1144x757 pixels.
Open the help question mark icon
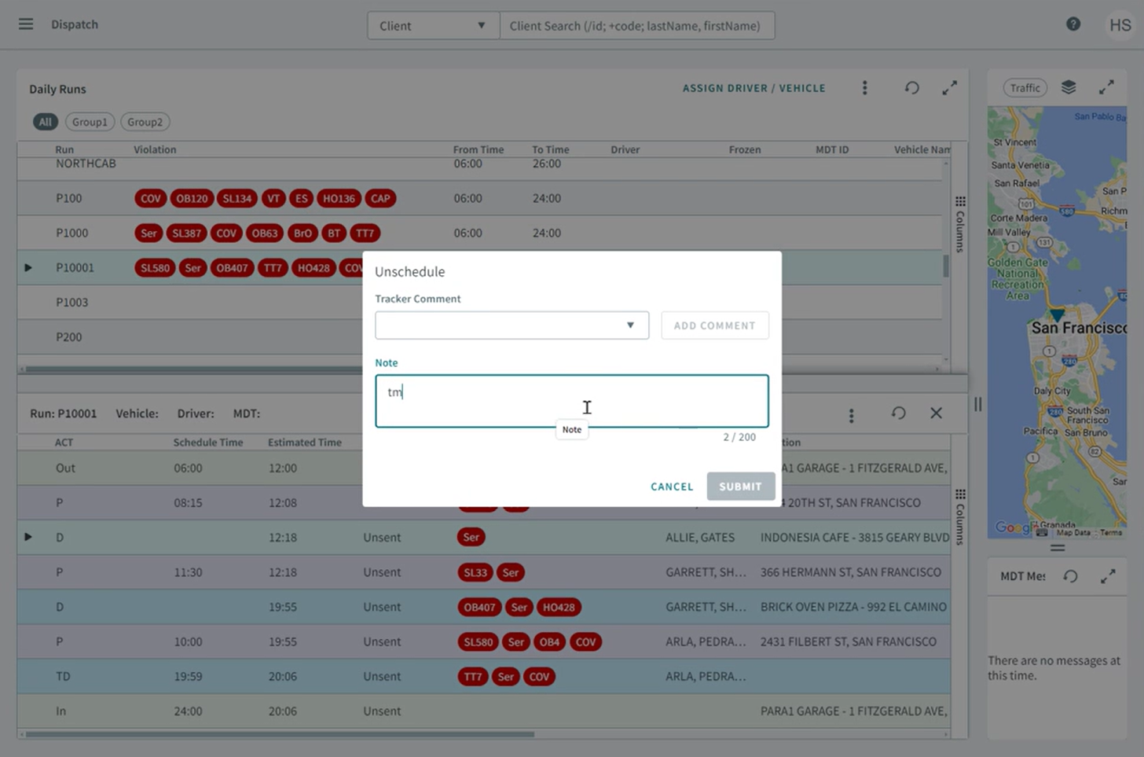coord(1072,24)
